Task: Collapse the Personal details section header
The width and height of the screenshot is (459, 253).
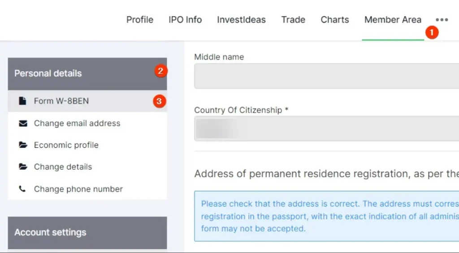Action: (87, 74)
